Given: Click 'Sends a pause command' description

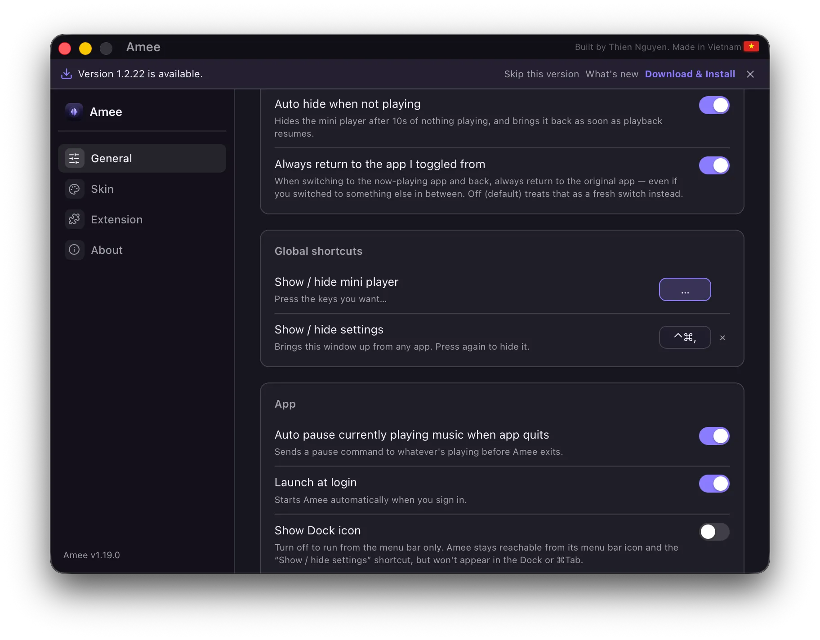Looking at the screenshot, I should point(419,452).
